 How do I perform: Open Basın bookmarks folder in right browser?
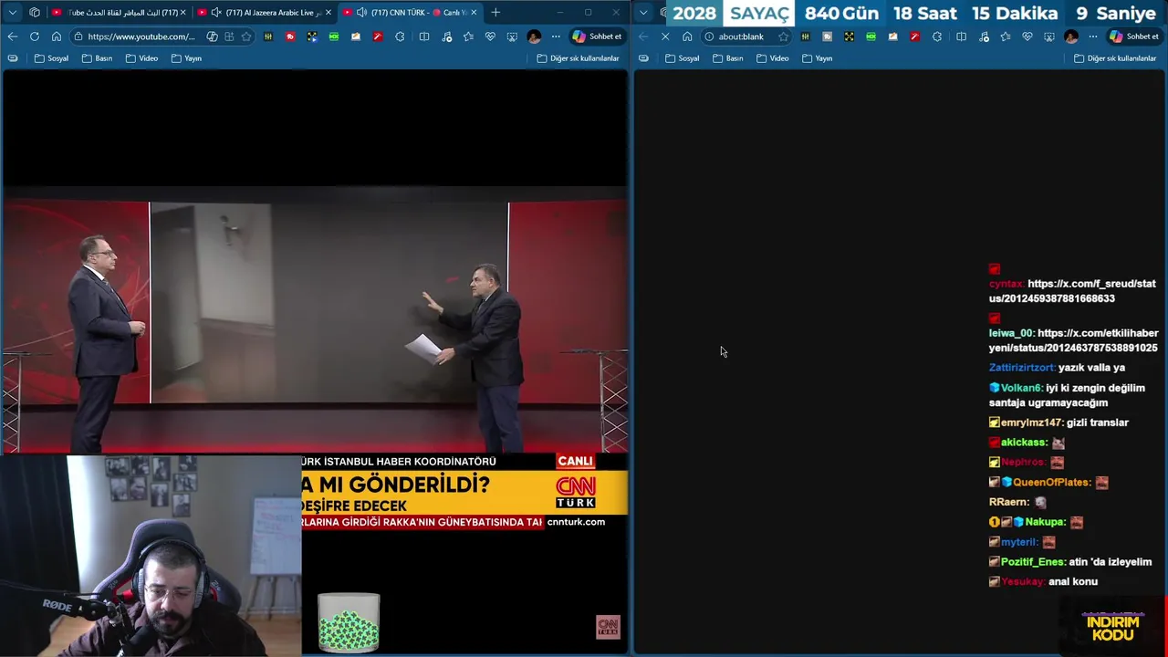click(727, 58)
